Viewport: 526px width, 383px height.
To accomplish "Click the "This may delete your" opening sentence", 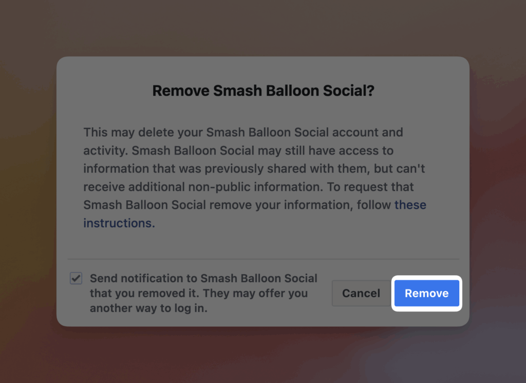I will 143,132.
